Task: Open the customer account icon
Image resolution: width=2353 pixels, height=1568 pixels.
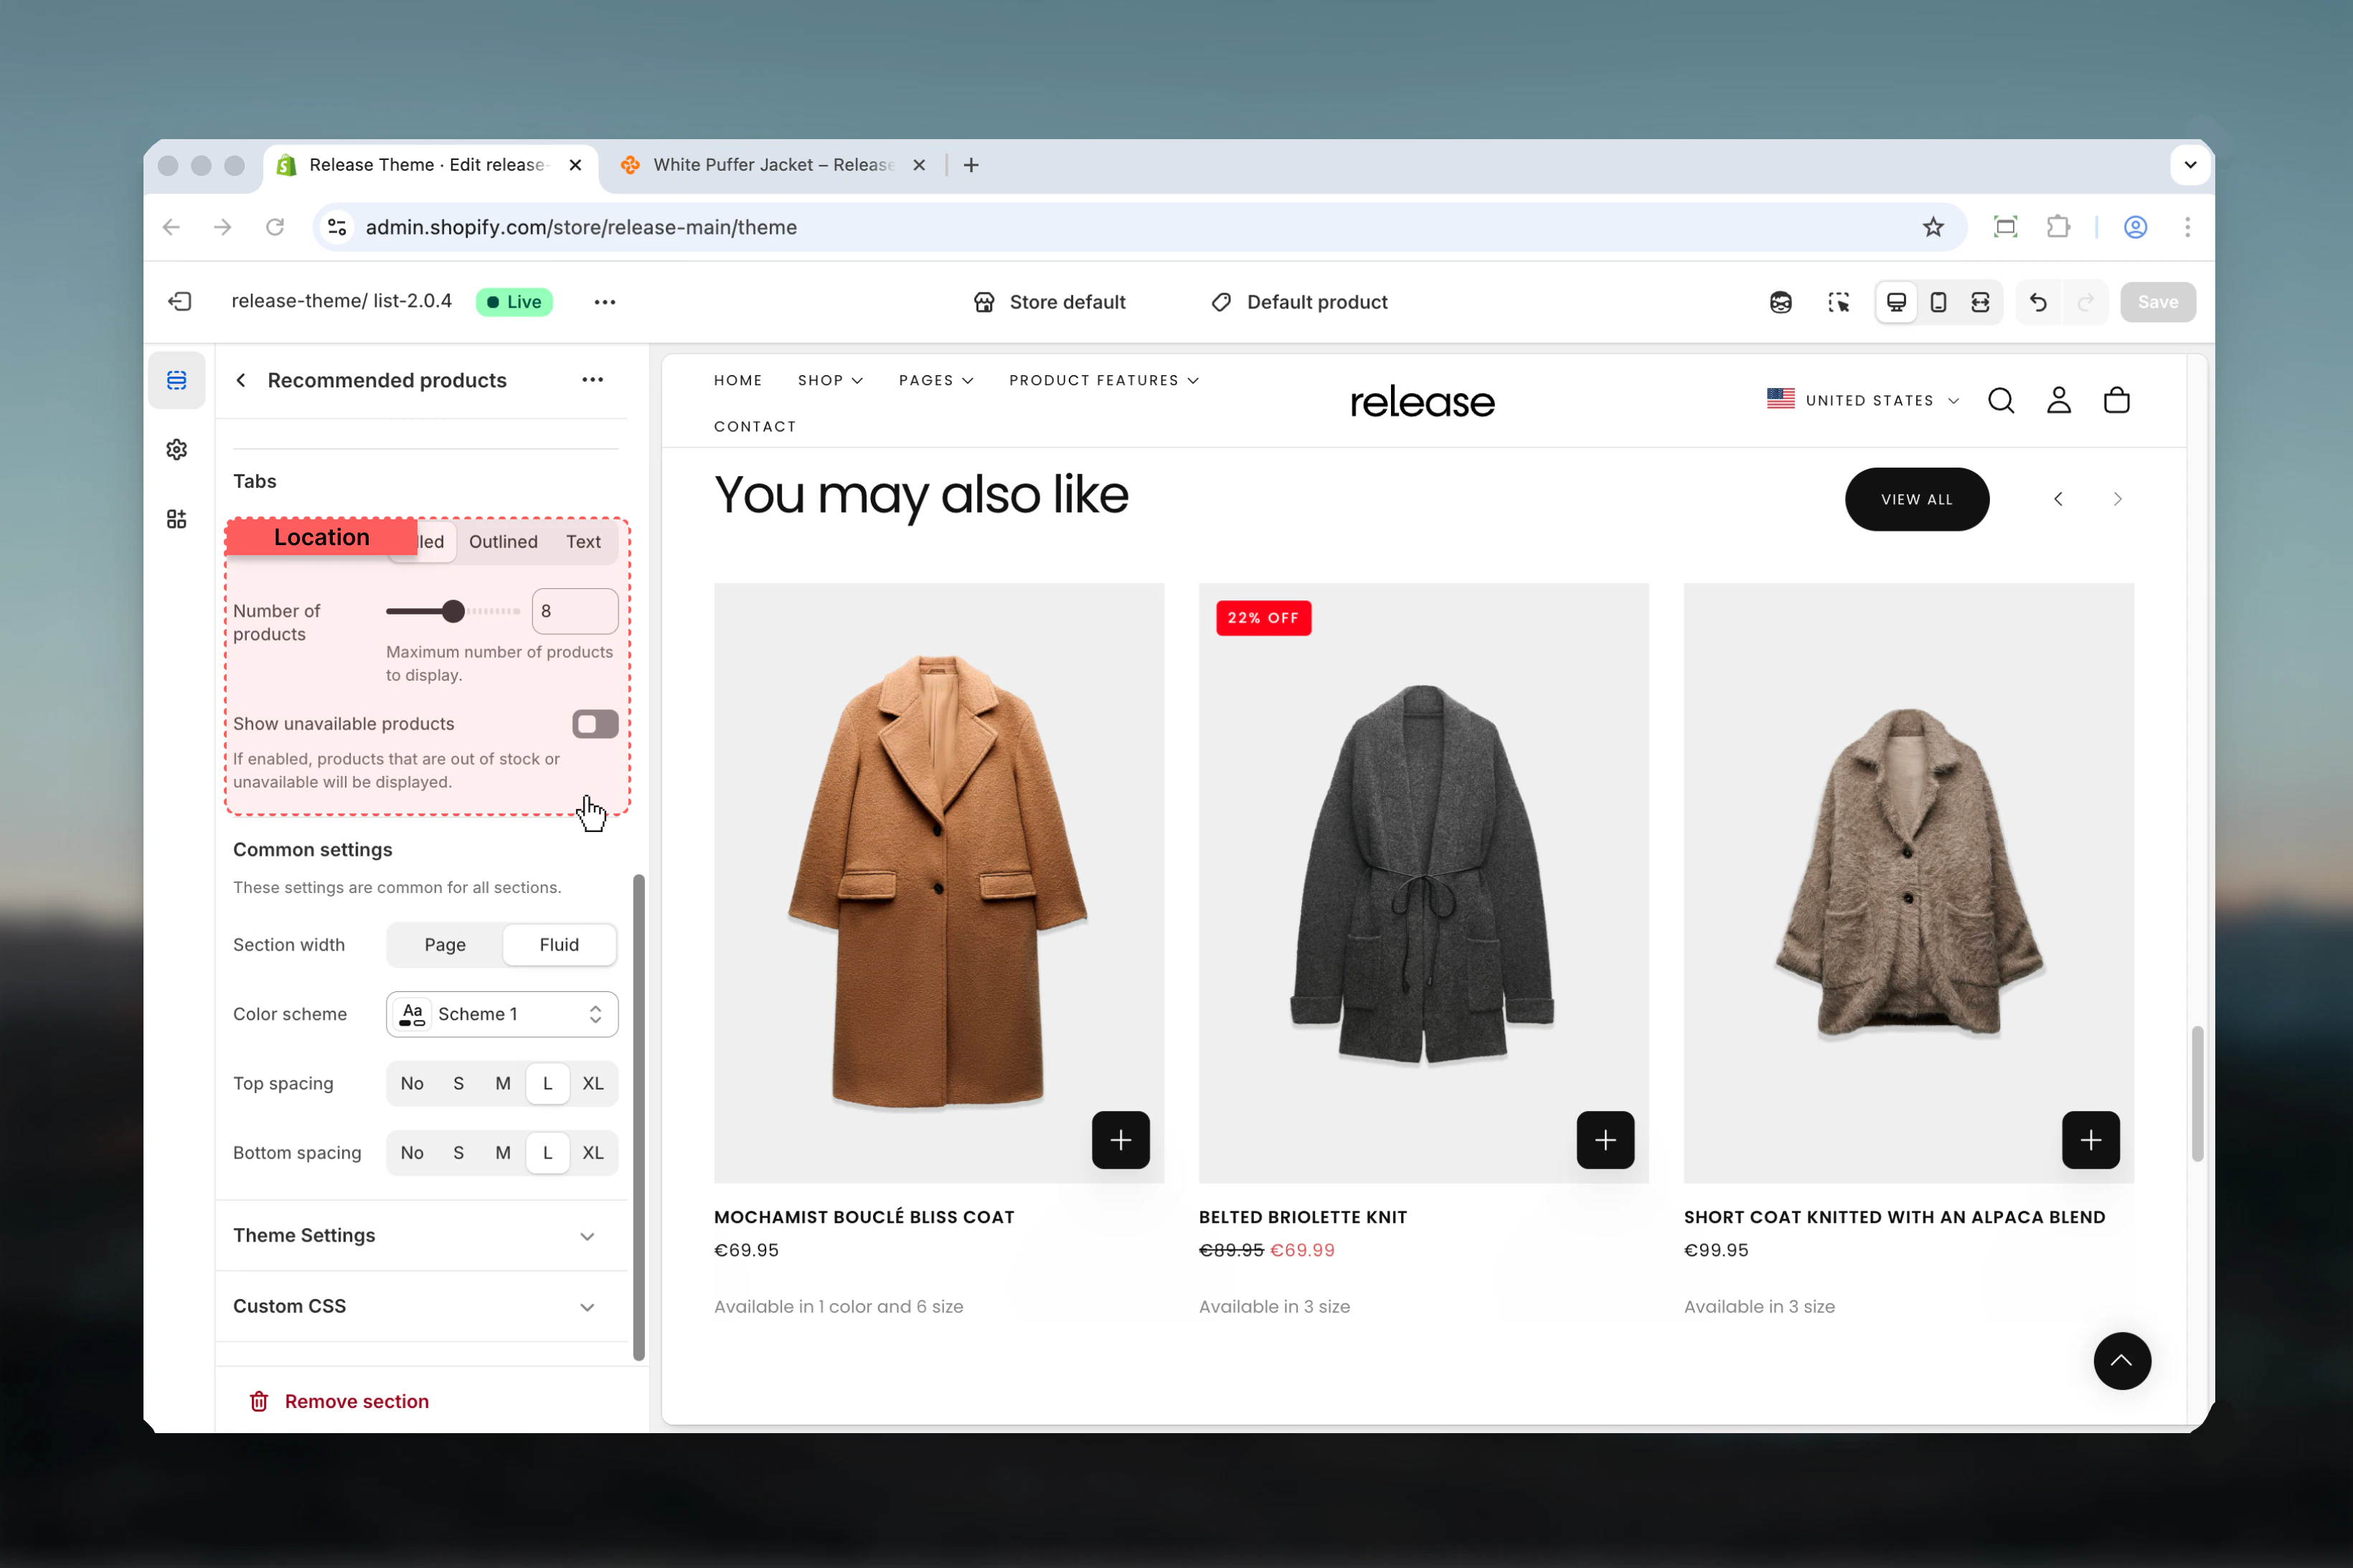Action: (2059, 401)
